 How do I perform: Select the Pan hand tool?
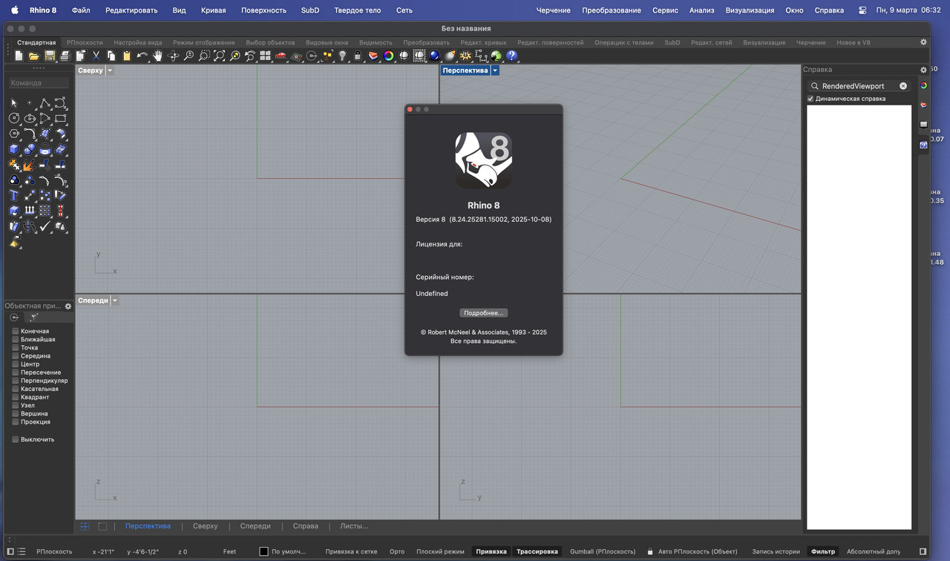[x=158, y=56]
